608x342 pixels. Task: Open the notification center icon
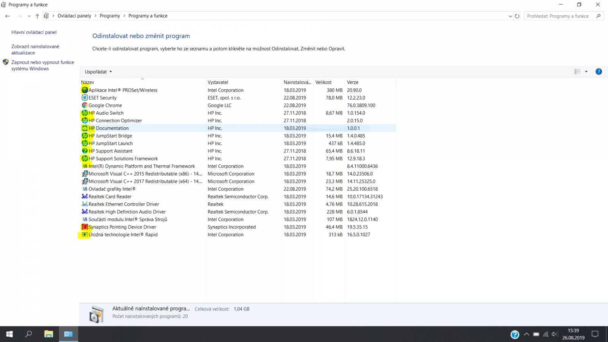(x=595, y=334)
